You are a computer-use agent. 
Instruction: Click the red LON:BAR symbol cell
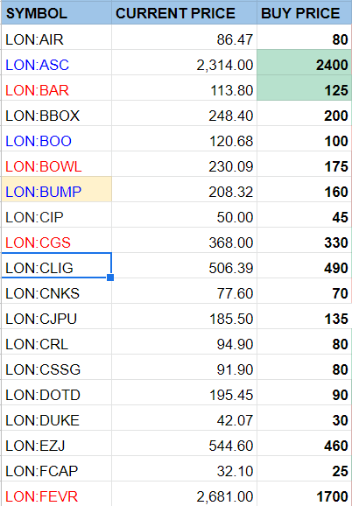coord(56,88)
